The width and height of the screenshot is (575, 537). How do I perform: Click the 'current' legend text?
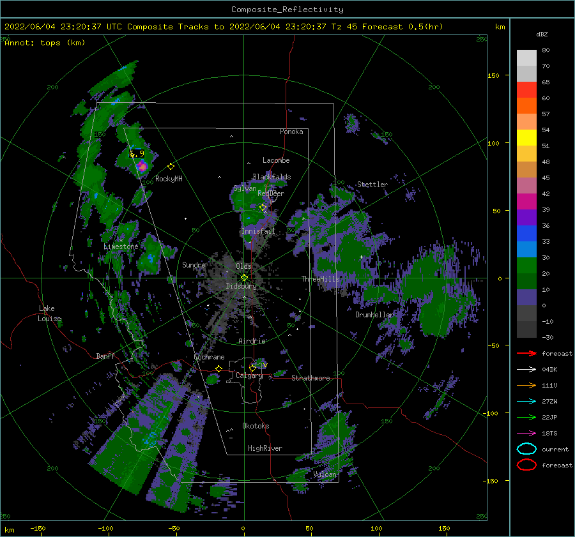tap(555, 449)
